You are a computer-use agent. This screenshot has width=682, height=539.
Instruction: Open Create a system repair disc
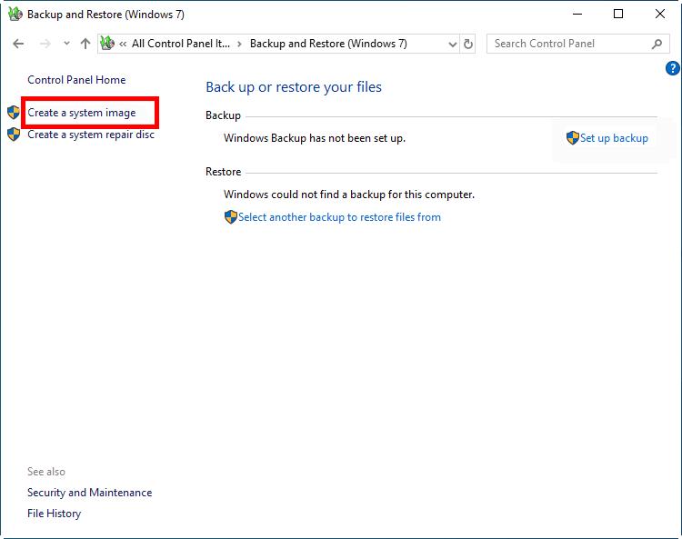coord(91,135)
